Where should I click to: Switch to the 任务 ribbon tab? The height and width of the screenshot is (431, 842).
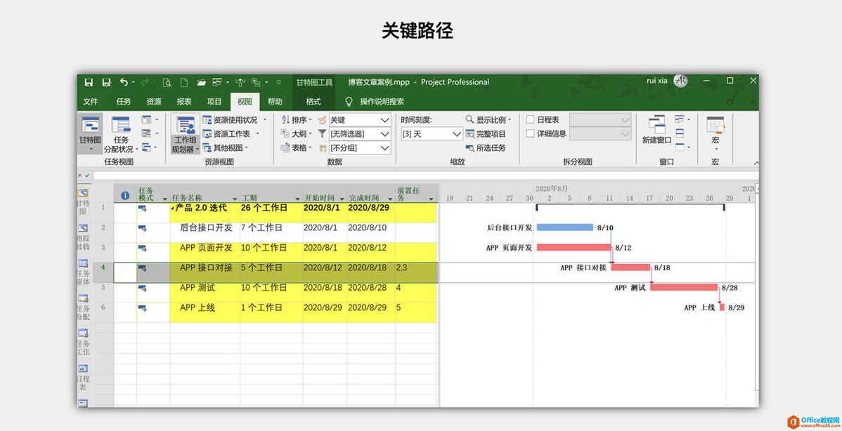pos(123,101)
